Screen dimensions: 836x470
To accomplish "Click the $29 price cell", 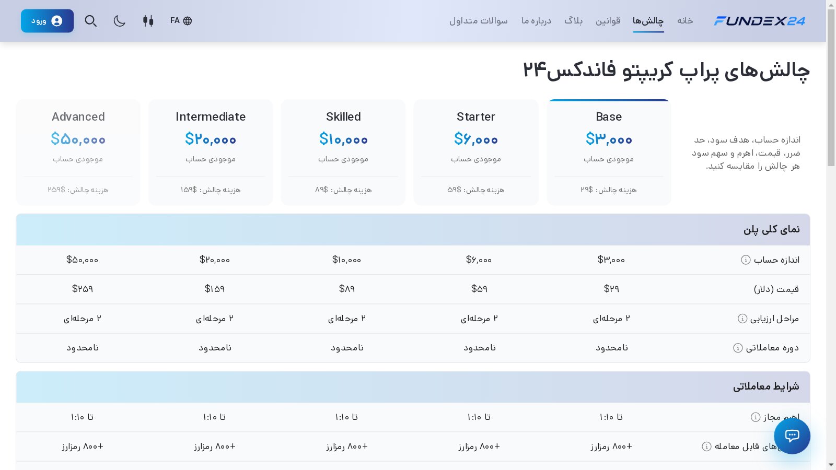I will coord(611,289).
